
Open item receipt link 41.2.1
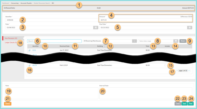pos(34,65)
